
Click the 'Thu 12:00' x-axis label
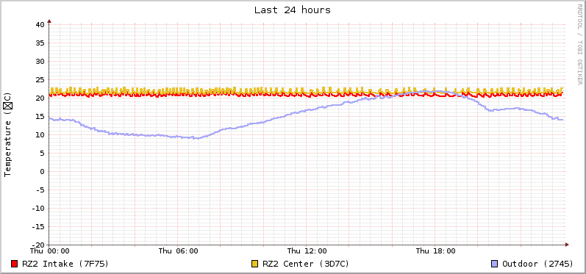click(x=307, y=250)
